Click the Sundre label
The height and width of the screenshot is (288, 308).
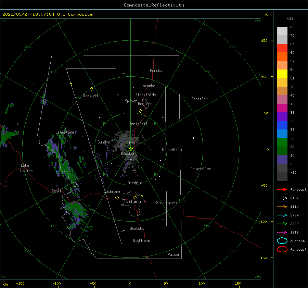[104, 142]
